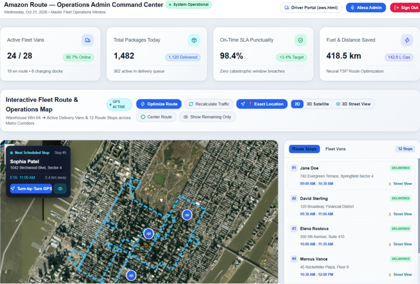Open Driver Portal (aws.html)

[311, 7]
